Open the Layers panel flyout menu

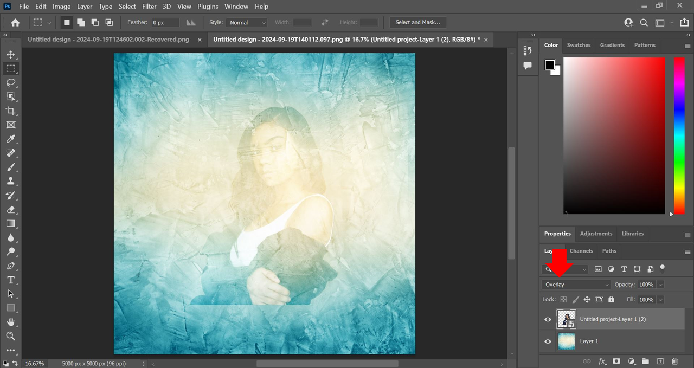pos(687,251)
